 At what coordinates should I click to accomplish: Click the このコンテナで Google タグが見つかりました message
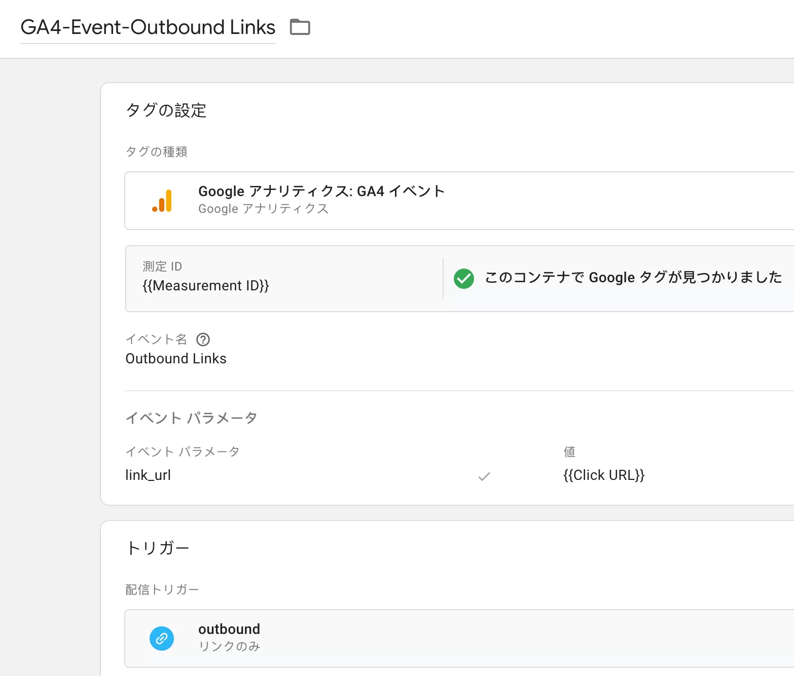coord(633,278)
